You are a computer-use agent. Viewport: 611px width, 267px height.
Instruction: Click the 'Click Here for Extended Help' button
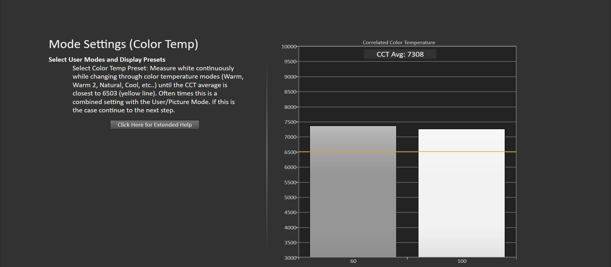(155, 125)
